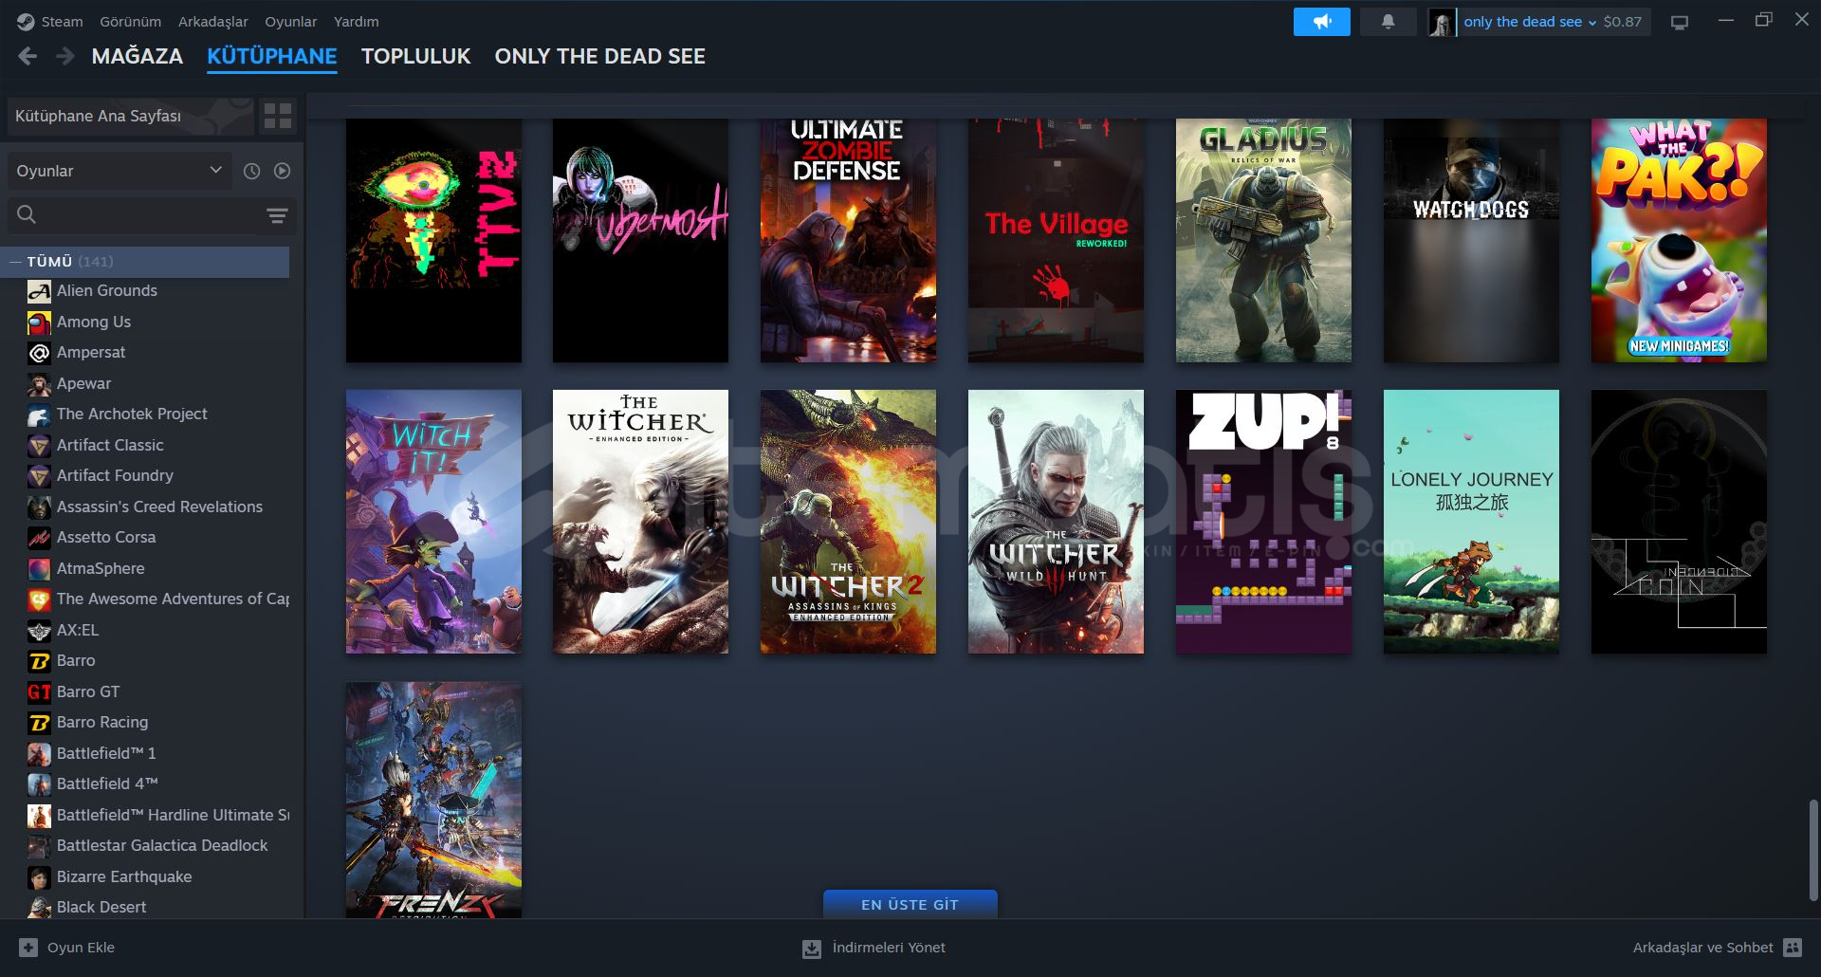1821x977 pixels.
Task: Select Assassin's Creed Revelations
Action: point(159,507)
